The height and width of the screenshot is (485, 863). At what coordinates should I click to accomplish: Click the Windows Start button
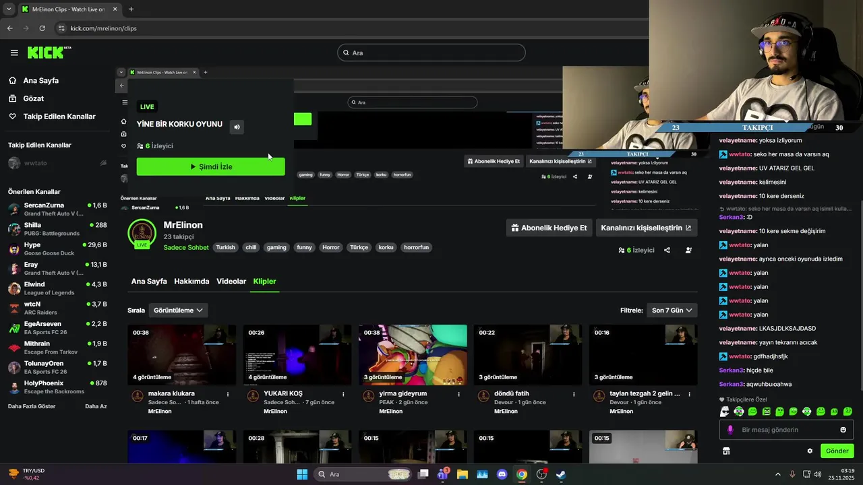click(x=302, y=474)
